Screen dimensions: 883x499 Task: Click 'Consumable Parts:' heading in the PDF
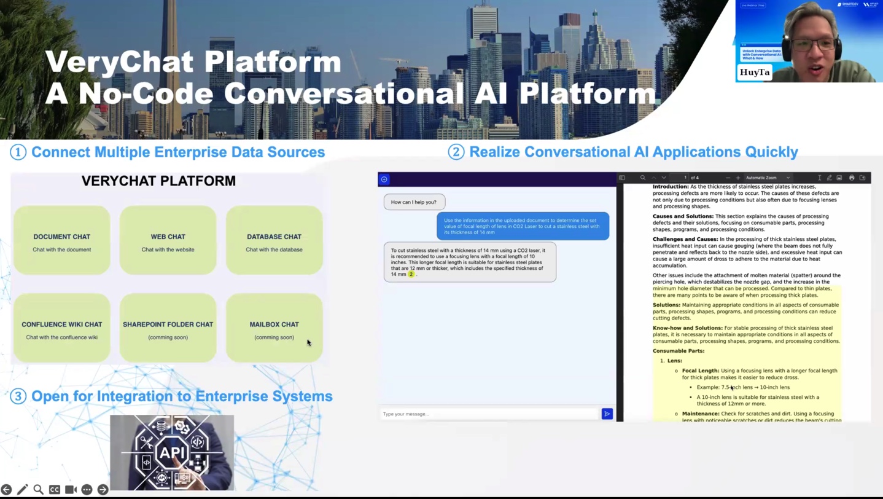[679, 351]
